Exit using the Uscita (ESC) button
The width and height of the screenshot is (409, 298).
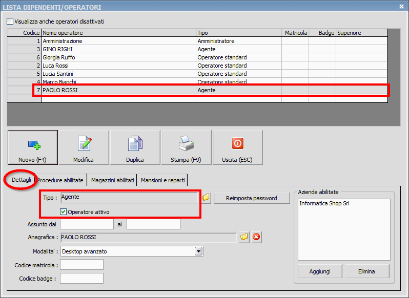(237, 147)
